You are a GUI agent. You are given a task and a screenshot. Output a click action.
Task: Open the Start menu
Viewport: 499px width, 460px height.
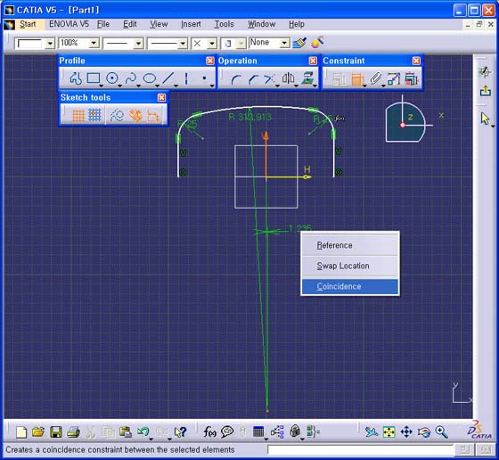pyautogui.click(x=28, y=24)
